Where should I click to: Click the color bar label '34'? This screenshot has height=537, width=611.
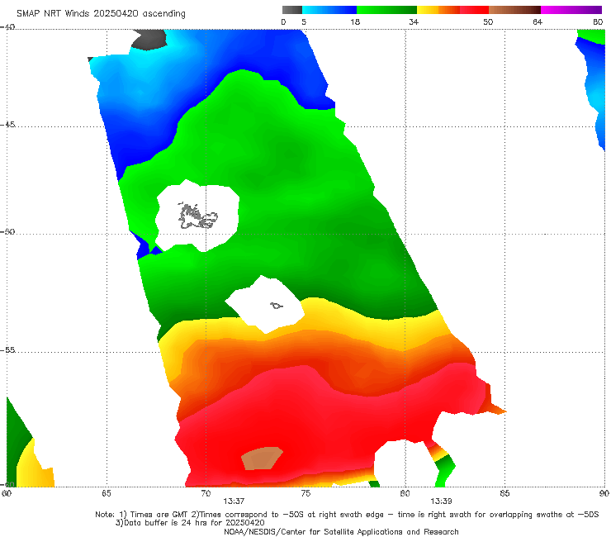pyautogui.click(x=414, y=21)
